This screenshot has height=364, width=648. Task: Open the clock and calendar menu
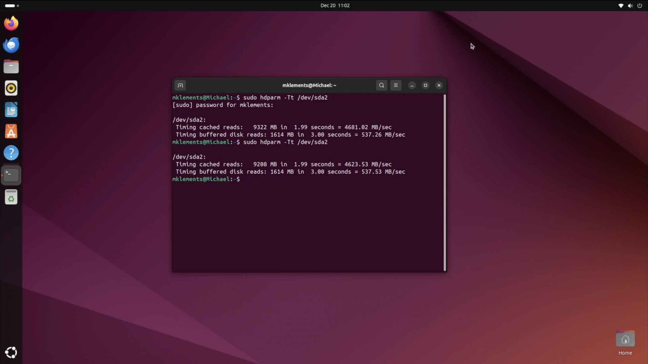[335, 6]
